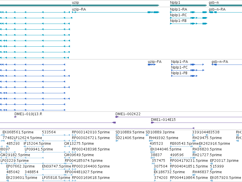Select EST EK057920.5prime

pyautogui.click(x=226, y=178)
